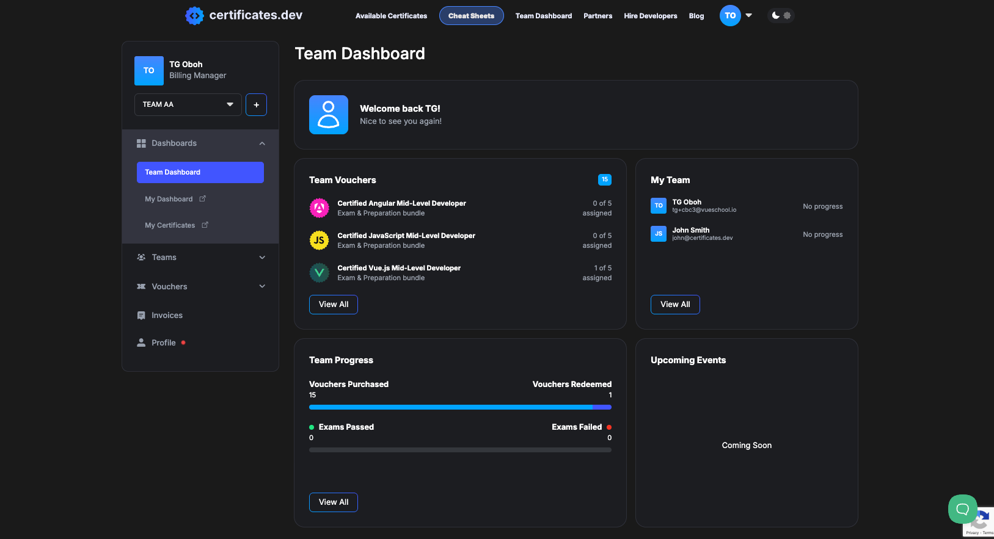The width and height of the screenshot is (994, 539).
Task: Expand the Teams sidebar section
Action: tap(262, 258)
